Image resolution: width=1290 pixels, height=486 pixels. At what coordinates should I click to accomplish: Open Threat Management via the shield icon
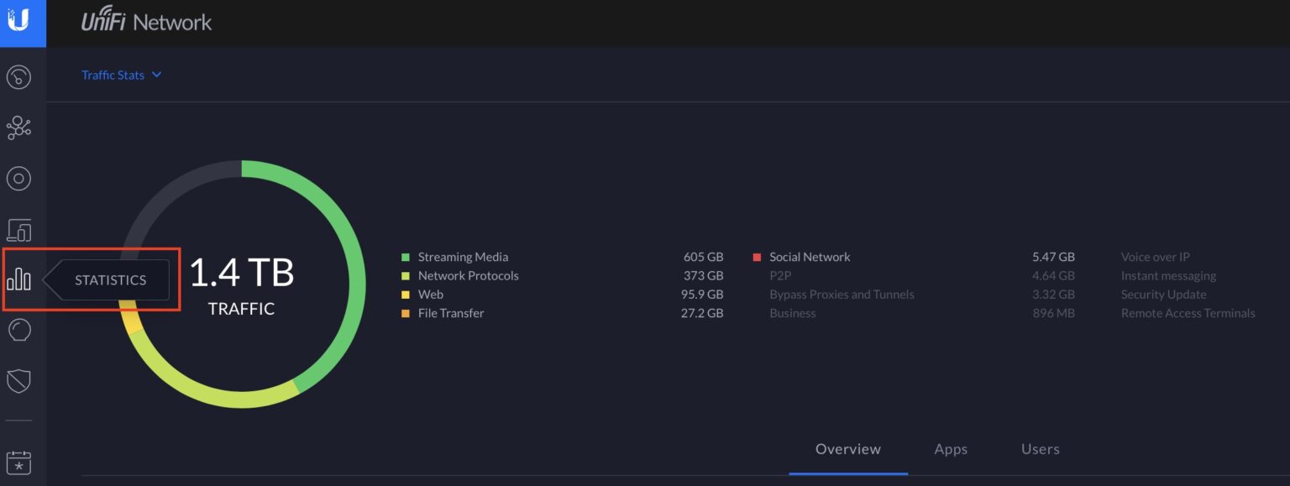(20, 380)
